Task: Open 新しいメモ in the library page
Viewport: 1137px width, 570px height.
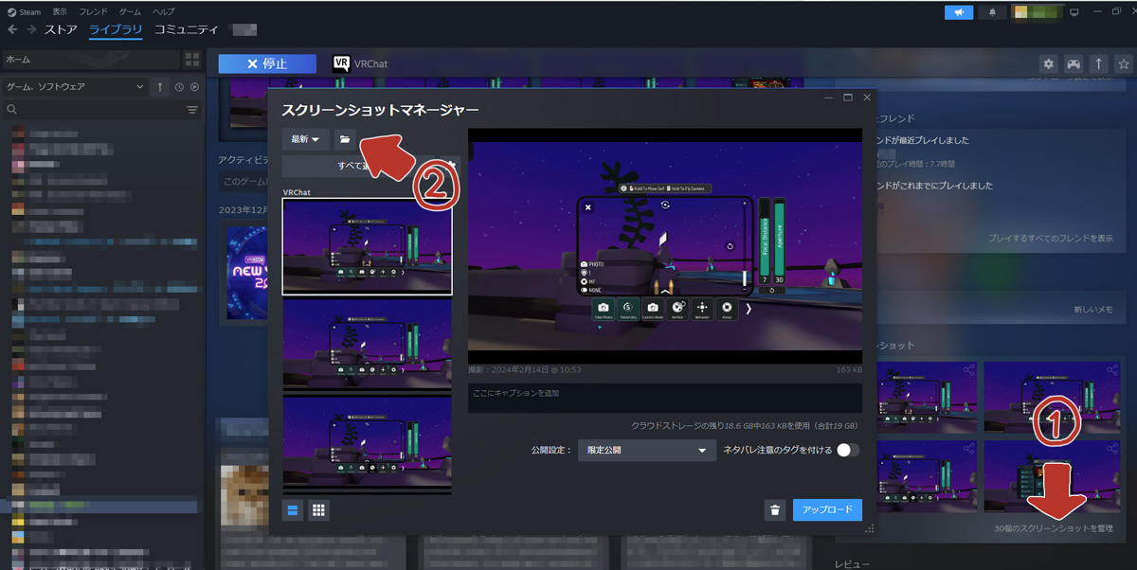Action: (1093, 310)
